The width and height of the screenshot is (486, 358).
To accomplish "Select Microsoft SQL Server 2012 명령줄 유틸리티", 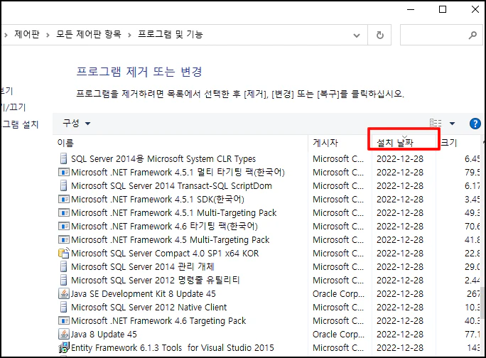I will coord(156,280).
